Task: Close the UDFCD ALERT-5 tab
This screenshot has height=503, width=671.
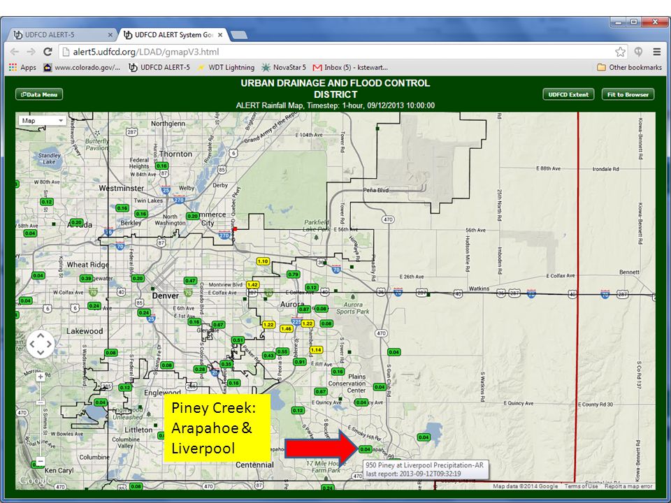Action: [x=110, y=35]
